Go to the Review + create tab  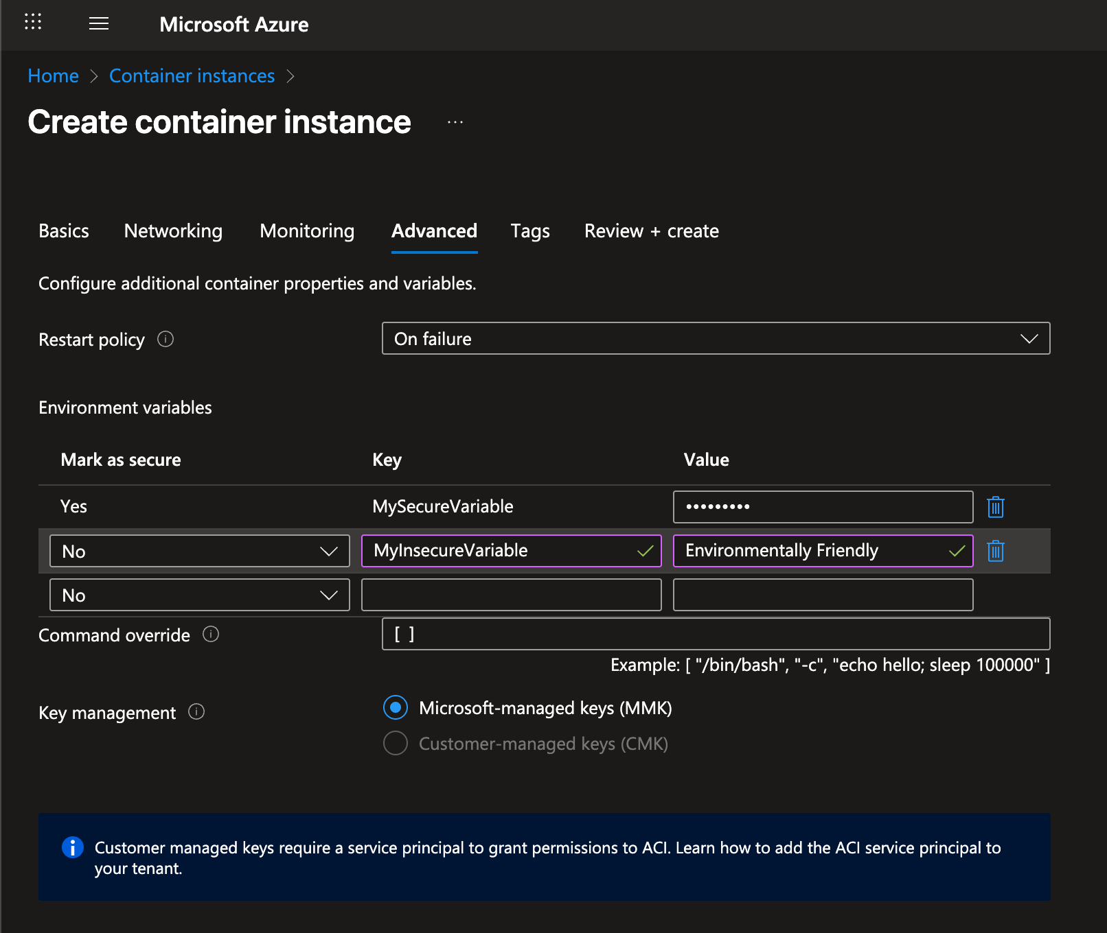click(651, 231)
